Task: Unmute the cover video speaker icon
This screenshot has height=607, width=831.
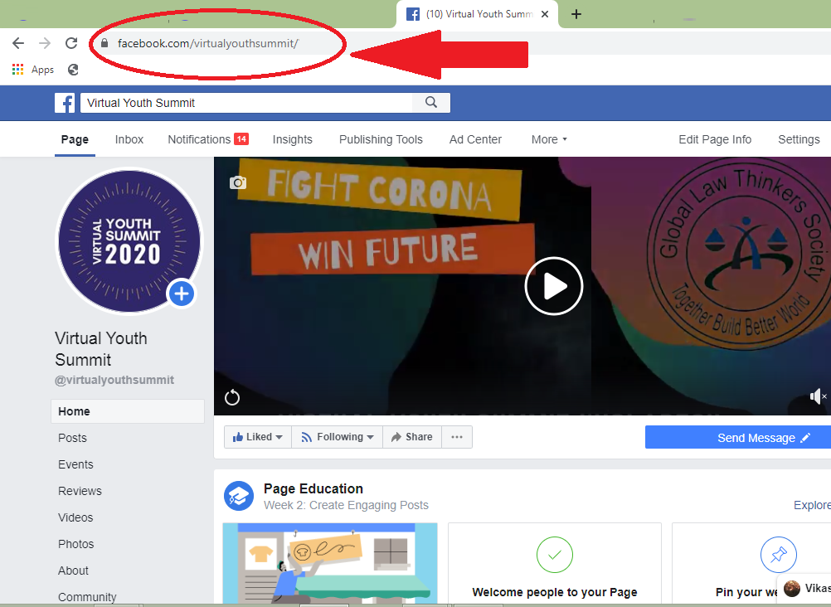Action: [818, 396]
